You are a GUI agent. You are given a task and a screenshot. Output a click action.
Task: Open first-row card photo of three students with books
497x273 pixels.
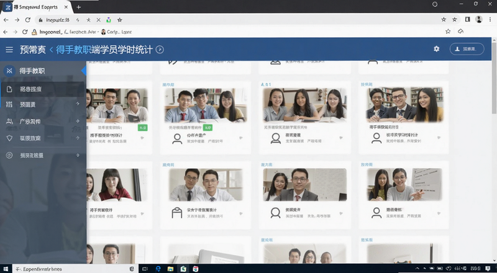click(x=117, y=105)
